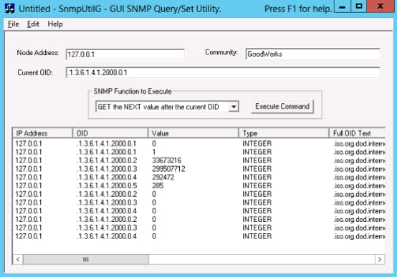Click the SnmpUtilG application icon in title bar
Screen dimensions: 397x277
(9, 9)
